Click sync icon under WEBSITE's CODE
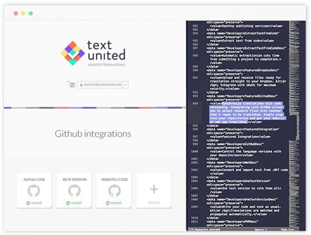The height and width of the screenshot is (235, 311). tap(108, 203)
